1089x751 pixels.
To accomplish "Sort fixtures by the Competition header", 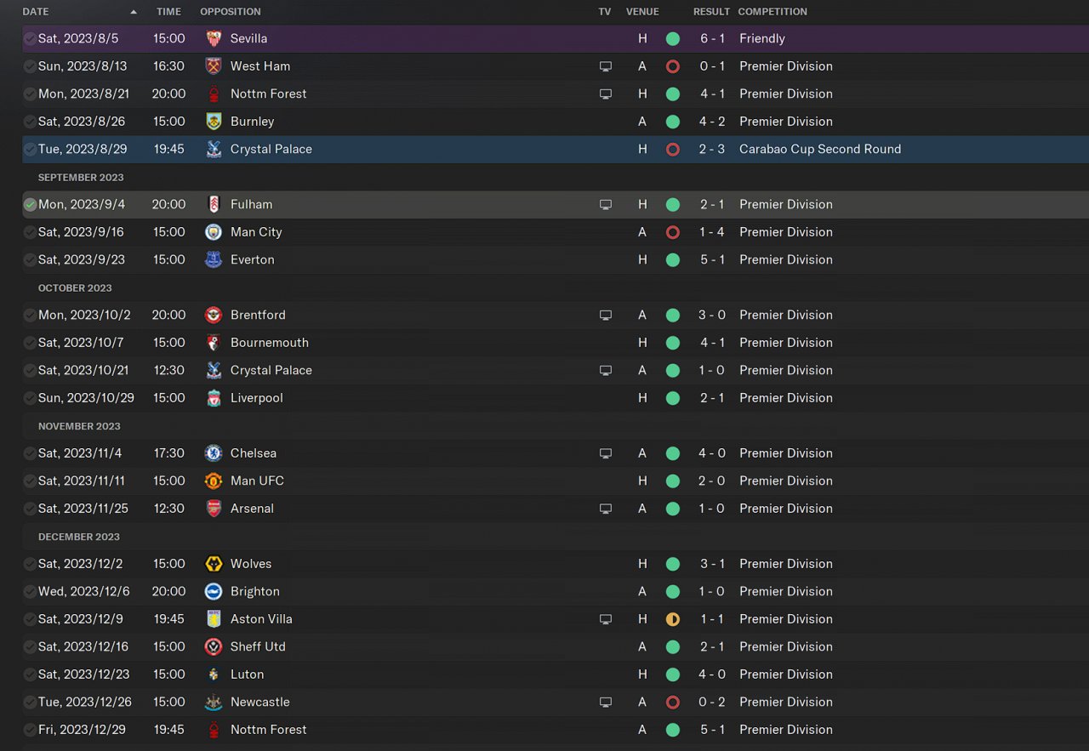I will click(x=773, y=12).
